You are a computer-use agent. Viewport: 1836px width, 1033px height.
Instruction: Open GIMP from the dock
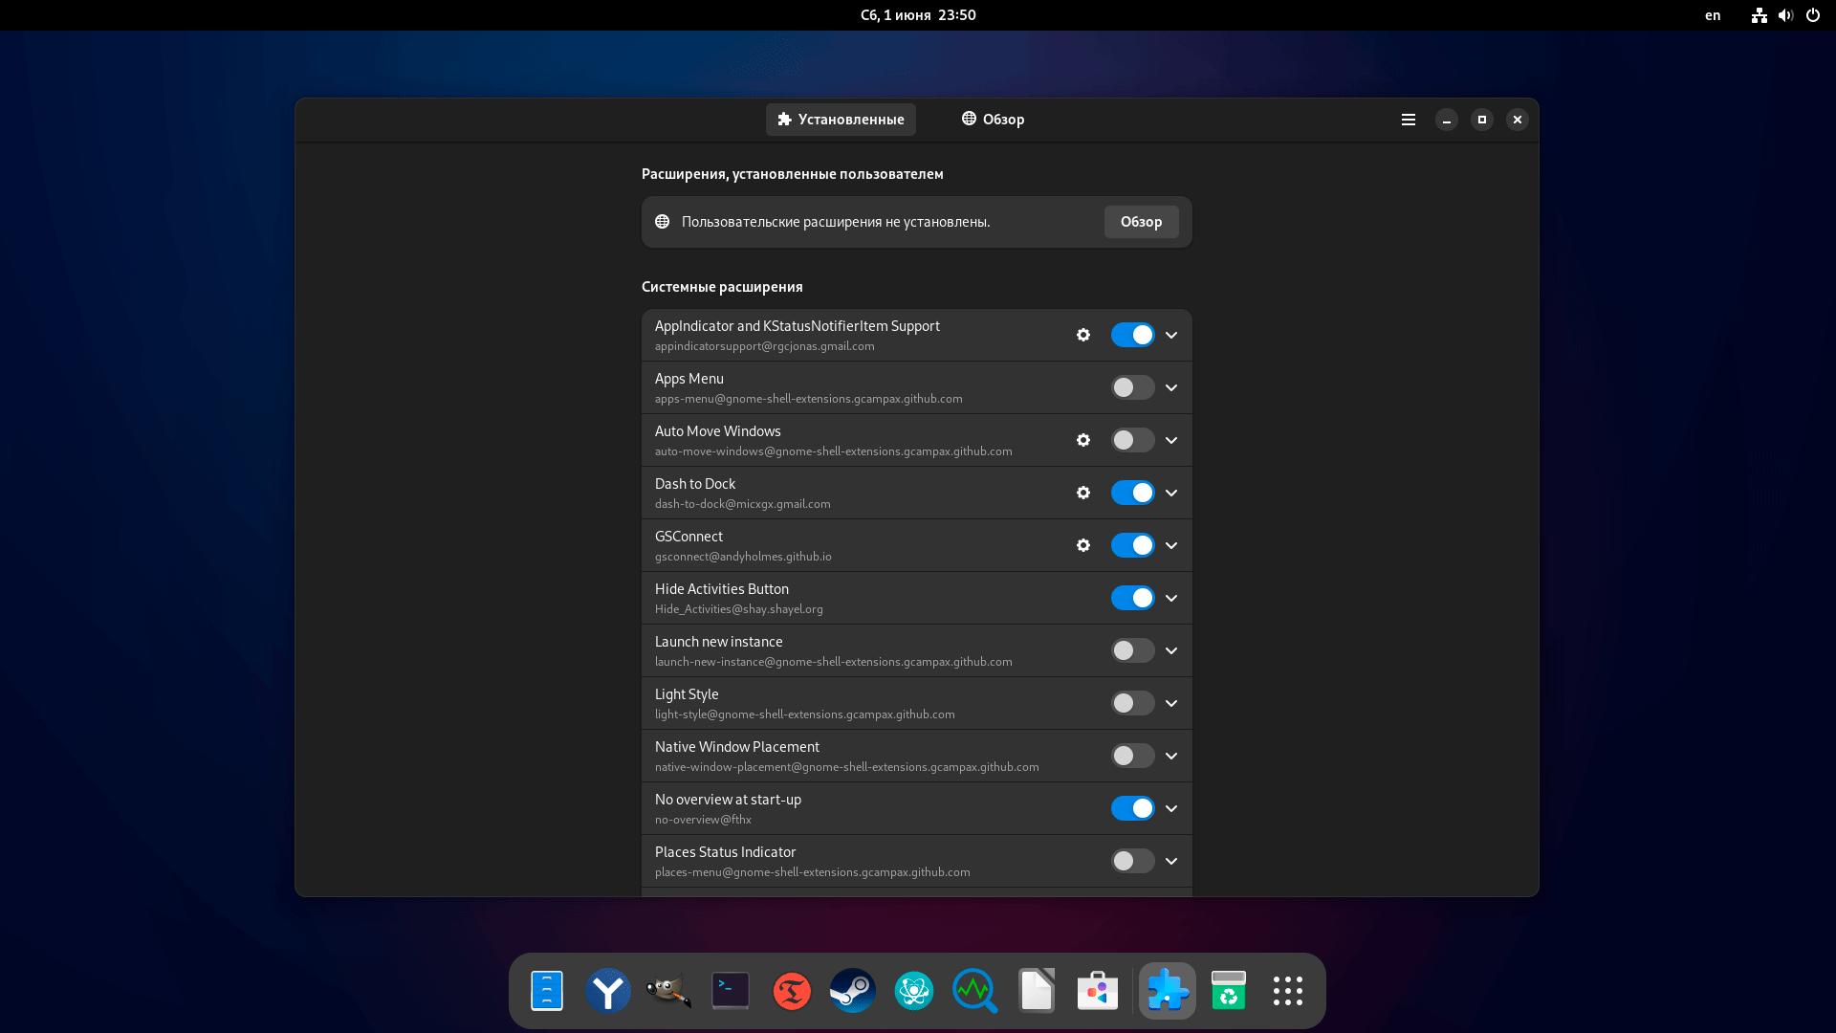point(668,991)
